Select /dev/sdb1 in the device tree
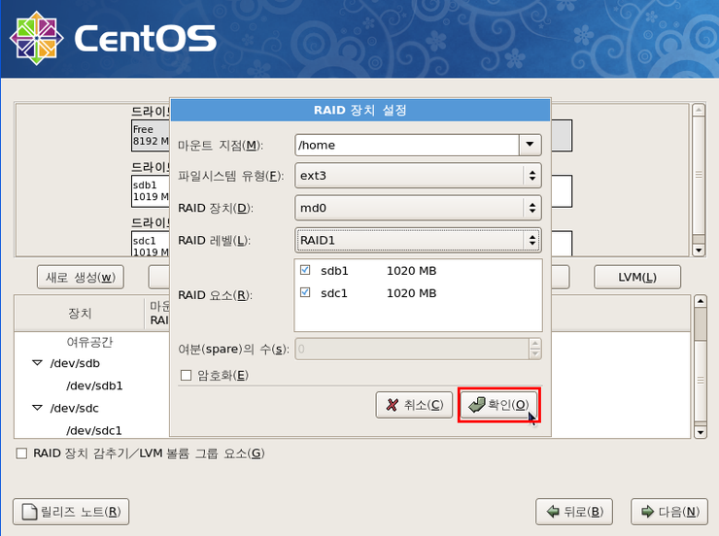 (x=94, y=385)
